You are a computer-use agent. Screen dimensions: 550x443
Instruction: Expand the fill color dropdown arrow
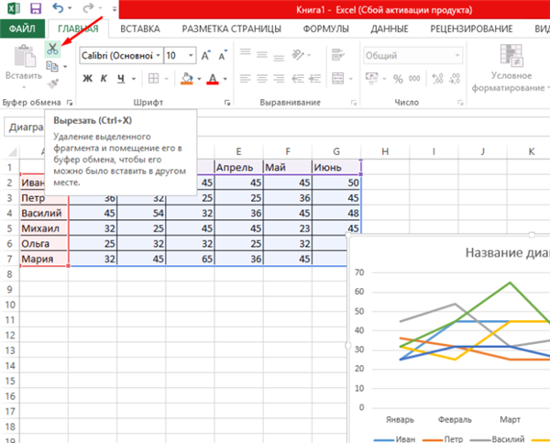tap(199, 79)
